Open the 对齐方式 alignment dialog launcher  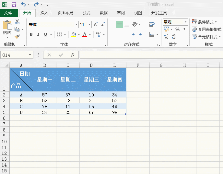[x=158, y=45]
